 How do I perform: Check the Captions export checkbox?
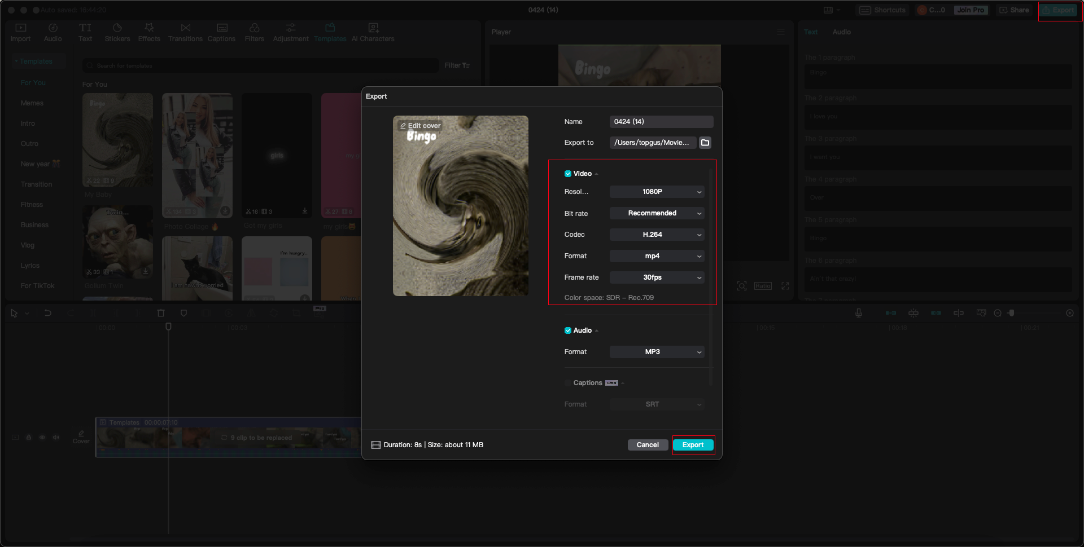pyautogui.click(x=568, y=383)
